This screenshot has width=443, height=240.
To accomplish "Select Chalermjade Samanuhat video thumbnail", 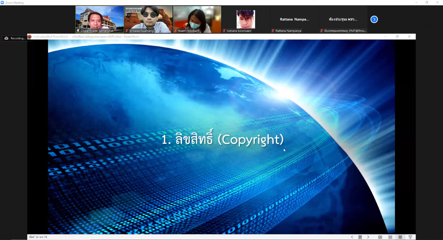I will (100, 19).
